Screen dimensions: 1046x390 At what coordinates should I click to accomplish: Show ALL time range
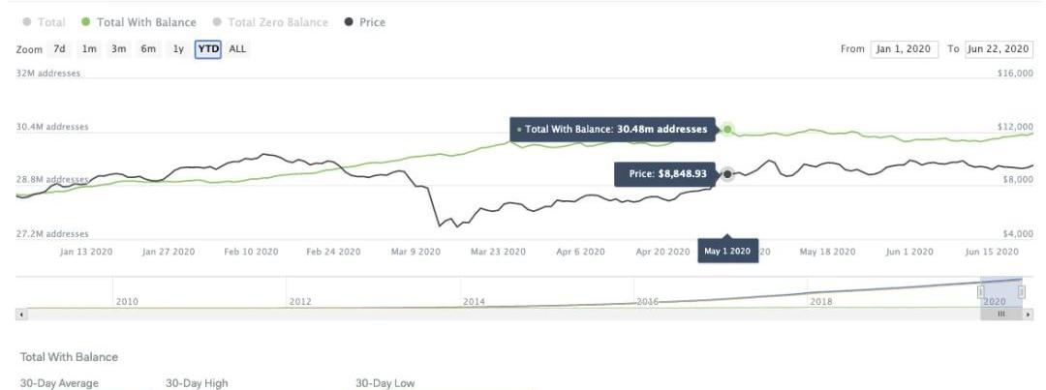pyautogui.click(x=237, y=48)
